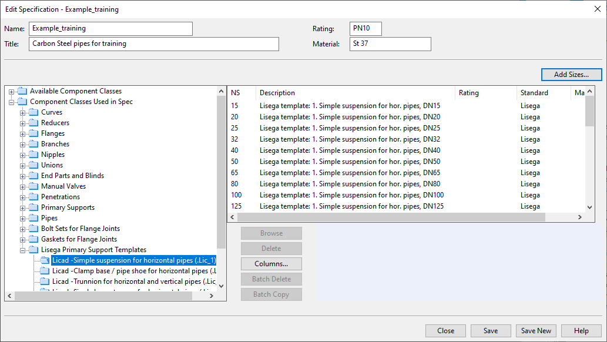The width and height of the screenshot is (607, 342).
Task: Click the Manual Valves folder icon
Action: (x=33, y=186)
